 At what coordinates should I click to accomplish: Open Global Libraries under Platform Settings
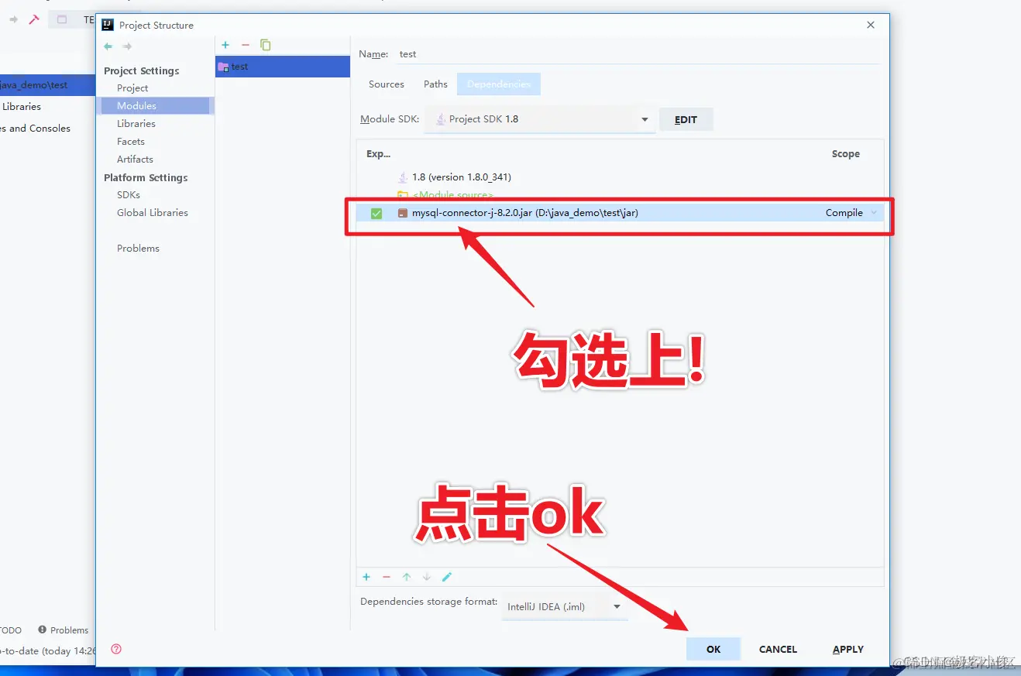pos(153,213)
